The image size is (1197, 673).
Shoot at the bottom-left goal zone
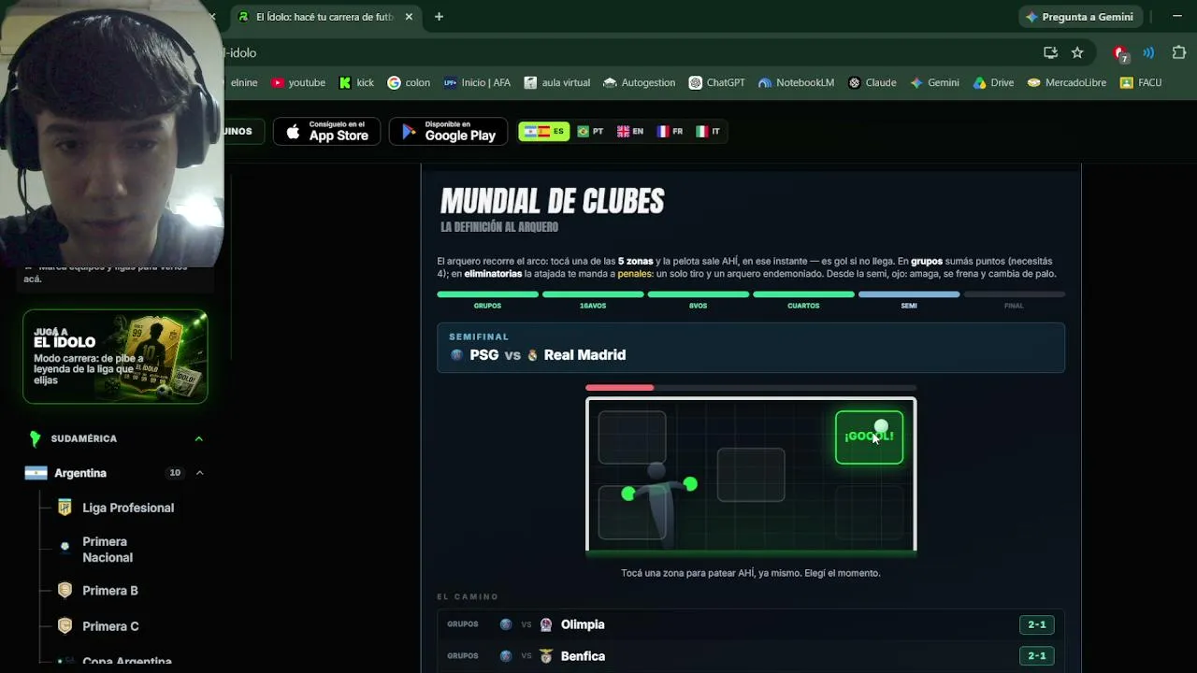632,512
